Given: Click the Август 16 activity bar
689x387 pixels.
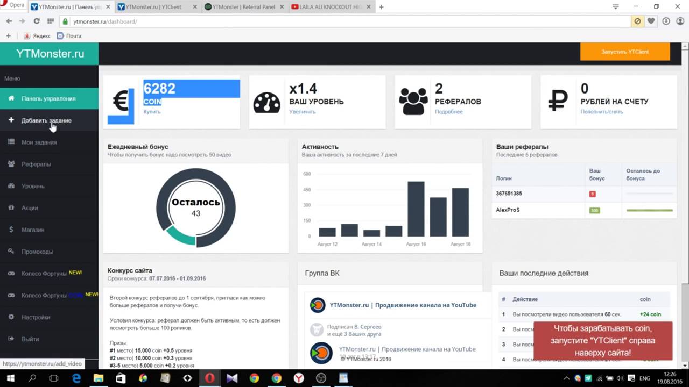Looking at the screenshot, I should pos(416,209).
